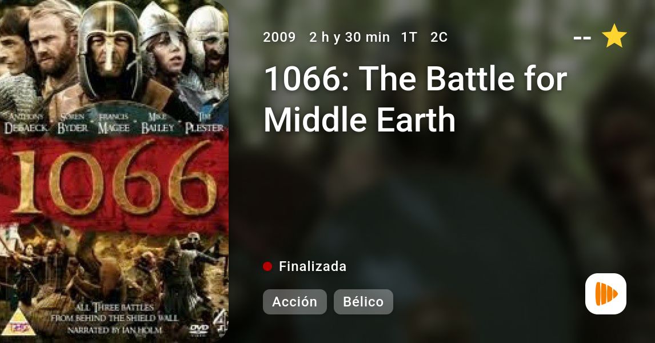Click the red status dot beside Finalizada
Image resolution: width=655 pixels, height=343 pixels.
point(267,266)
